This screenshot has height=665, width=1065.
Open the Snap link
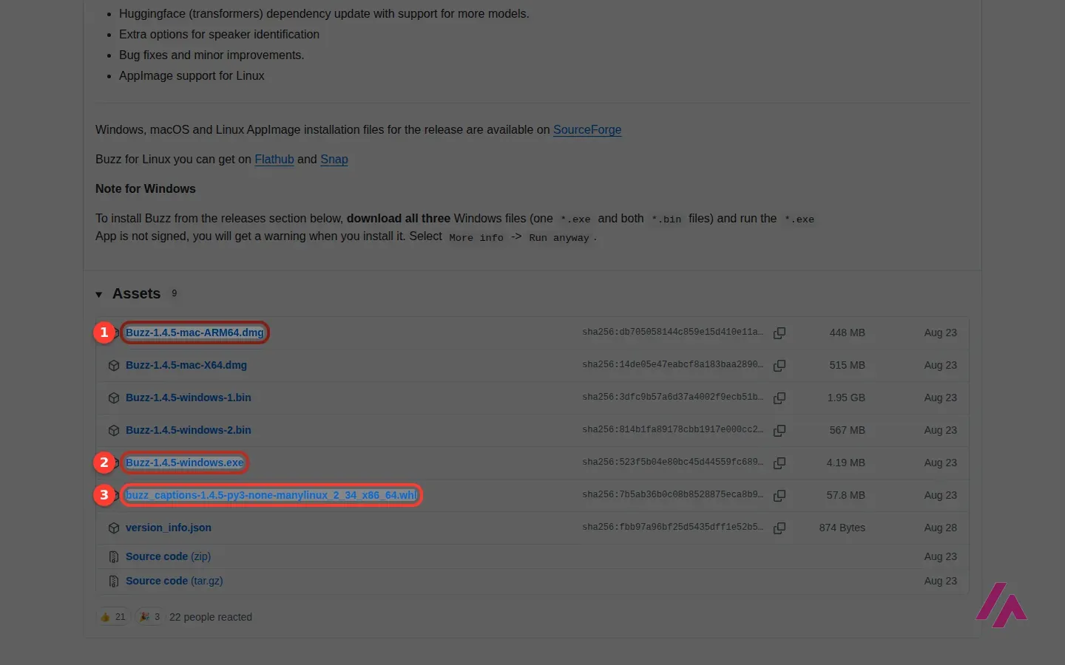[x=334, y=159]
